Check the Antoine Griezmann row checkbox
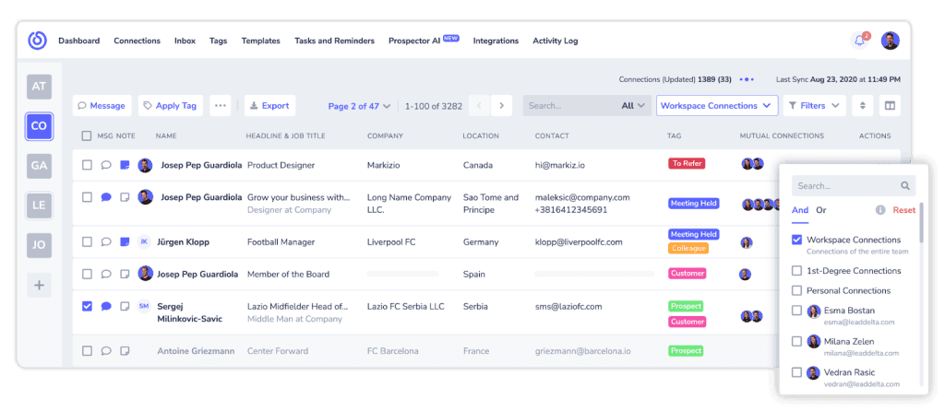This screenshot has height=411, width=945. 87,351
